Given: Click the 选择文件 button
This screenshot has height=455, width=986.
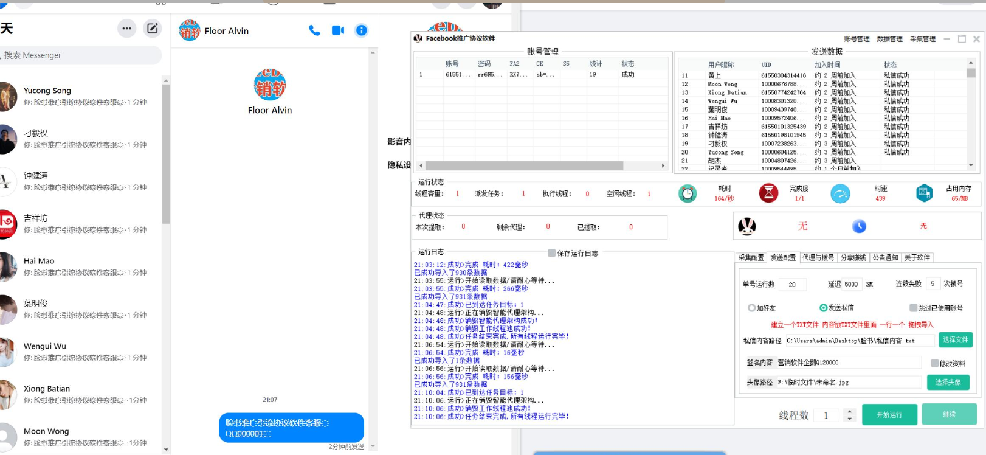Looking at the screenshot, I should [x=955, y=339].
